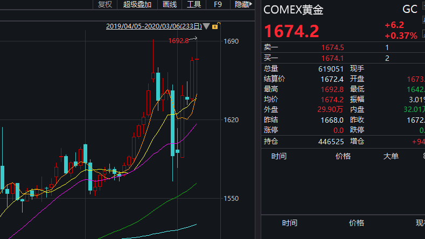Open the 超级叠加 overlay option
Image resolution: width=425 pixels, height=239 pixels.
[x=137, y=4]
